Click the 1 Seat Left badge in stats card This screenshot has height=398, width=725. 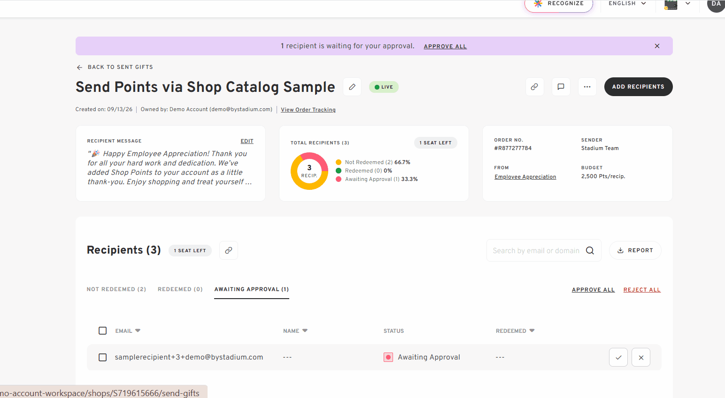coord(435,143)
